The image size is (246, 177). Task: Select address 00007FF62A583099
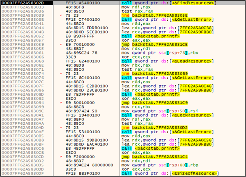(x=23, y=107)
